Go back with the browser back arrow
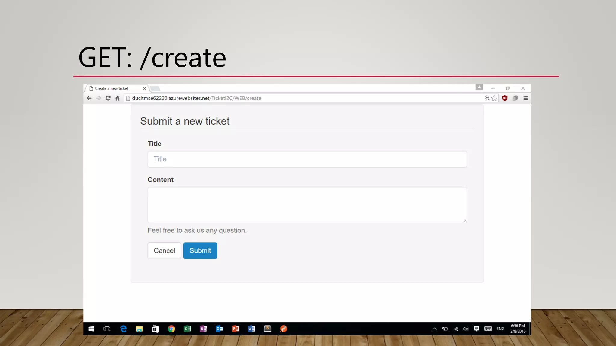Screen dimensions: 616x346 tap(89, 98)
